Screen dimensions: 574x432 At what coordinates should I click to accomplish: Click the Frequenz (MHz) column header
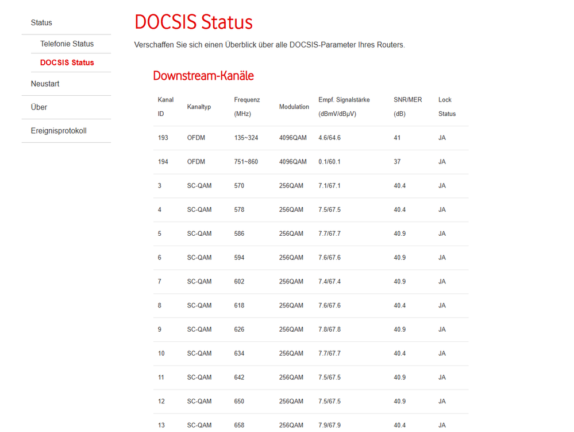click(246, 107)
